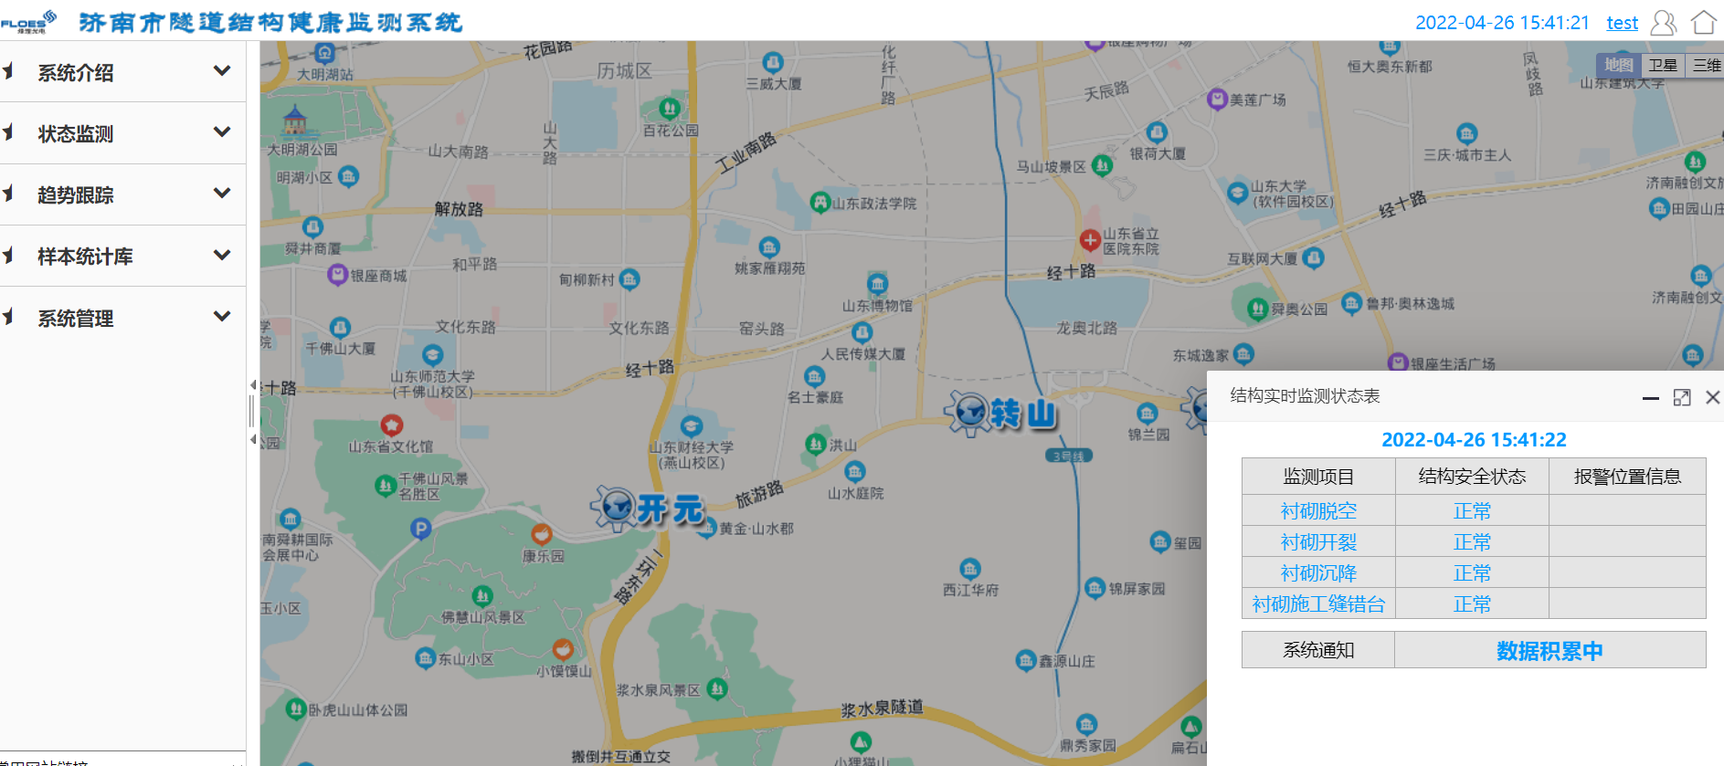1724x766 pixels.
Task: Click the 山东省文化馆 red star marker
Action: [x=391, y=425]
